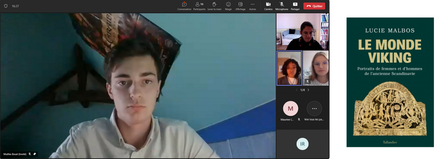Click the blonde participant's video tile
The height and width of the screenshot is (159, 448).
coord(315,68)
